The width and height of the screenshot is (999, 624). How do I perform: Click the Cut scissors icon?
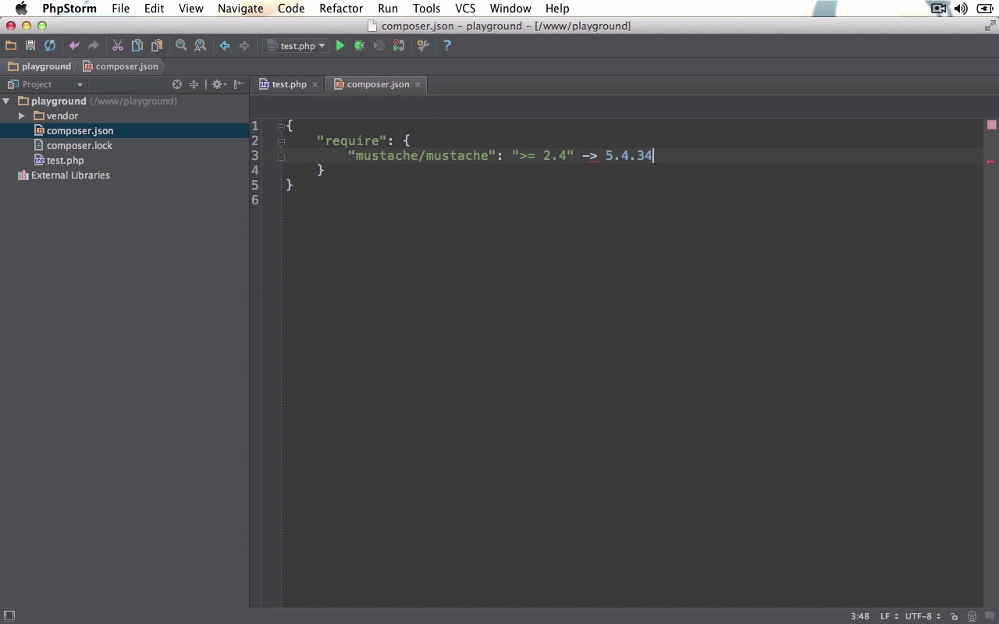click(x=118, y=46)
